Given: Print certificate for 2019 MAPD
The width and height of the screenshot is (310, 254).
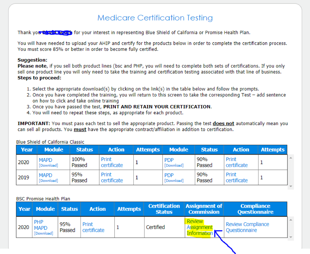Looking at the screenshot, I should click(x=112, y=177).
